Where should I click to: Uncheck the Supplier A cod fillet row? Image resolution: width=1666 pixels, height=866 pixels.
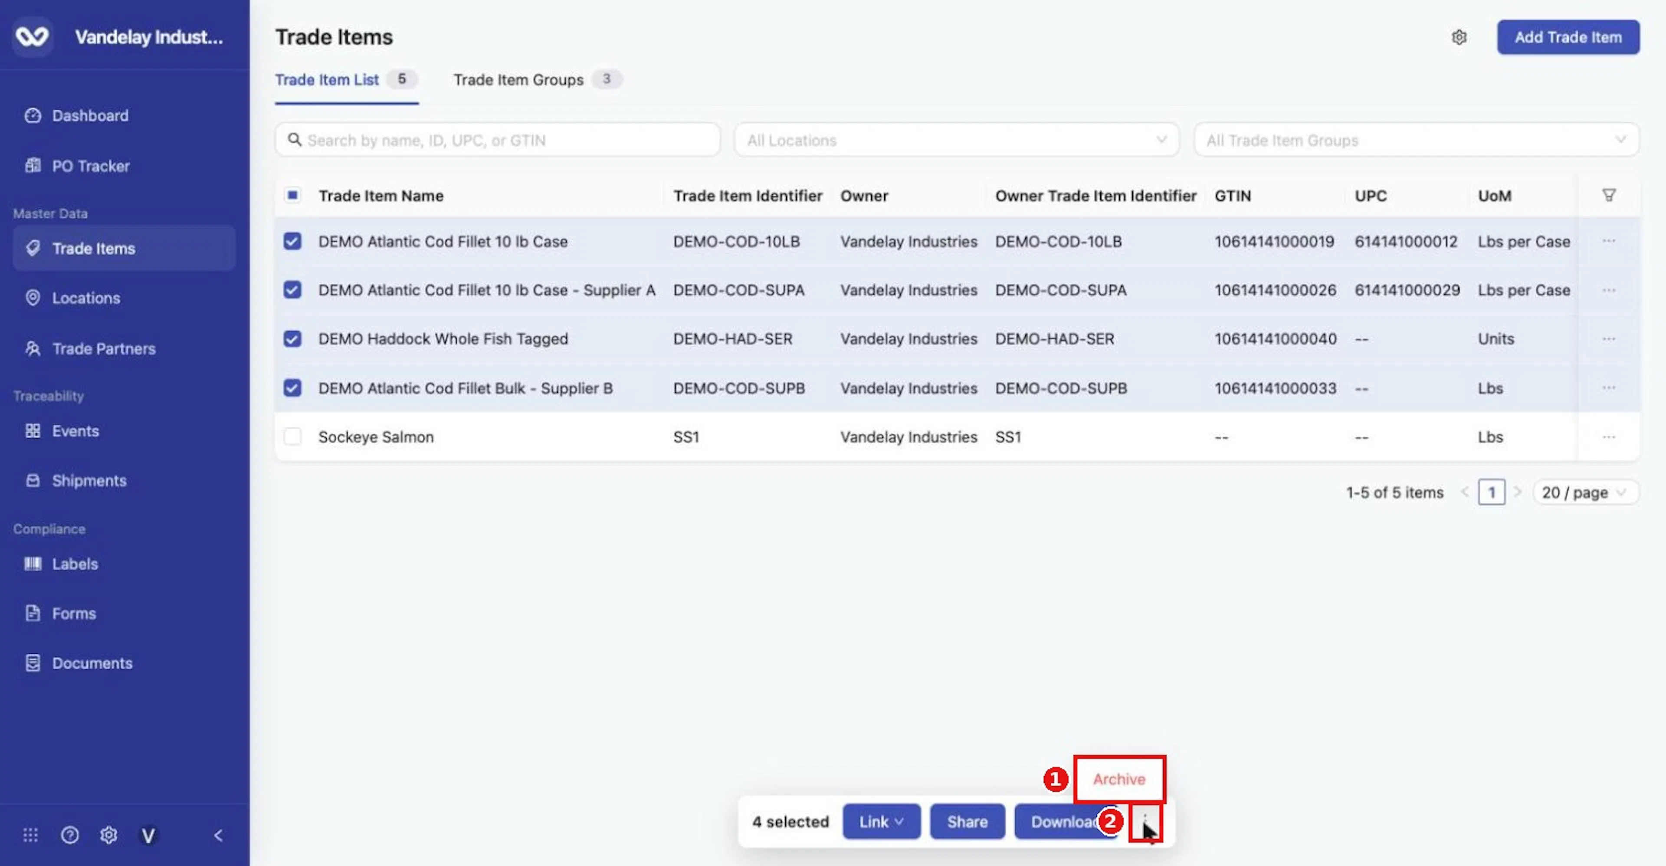click(x=292, y=290)
